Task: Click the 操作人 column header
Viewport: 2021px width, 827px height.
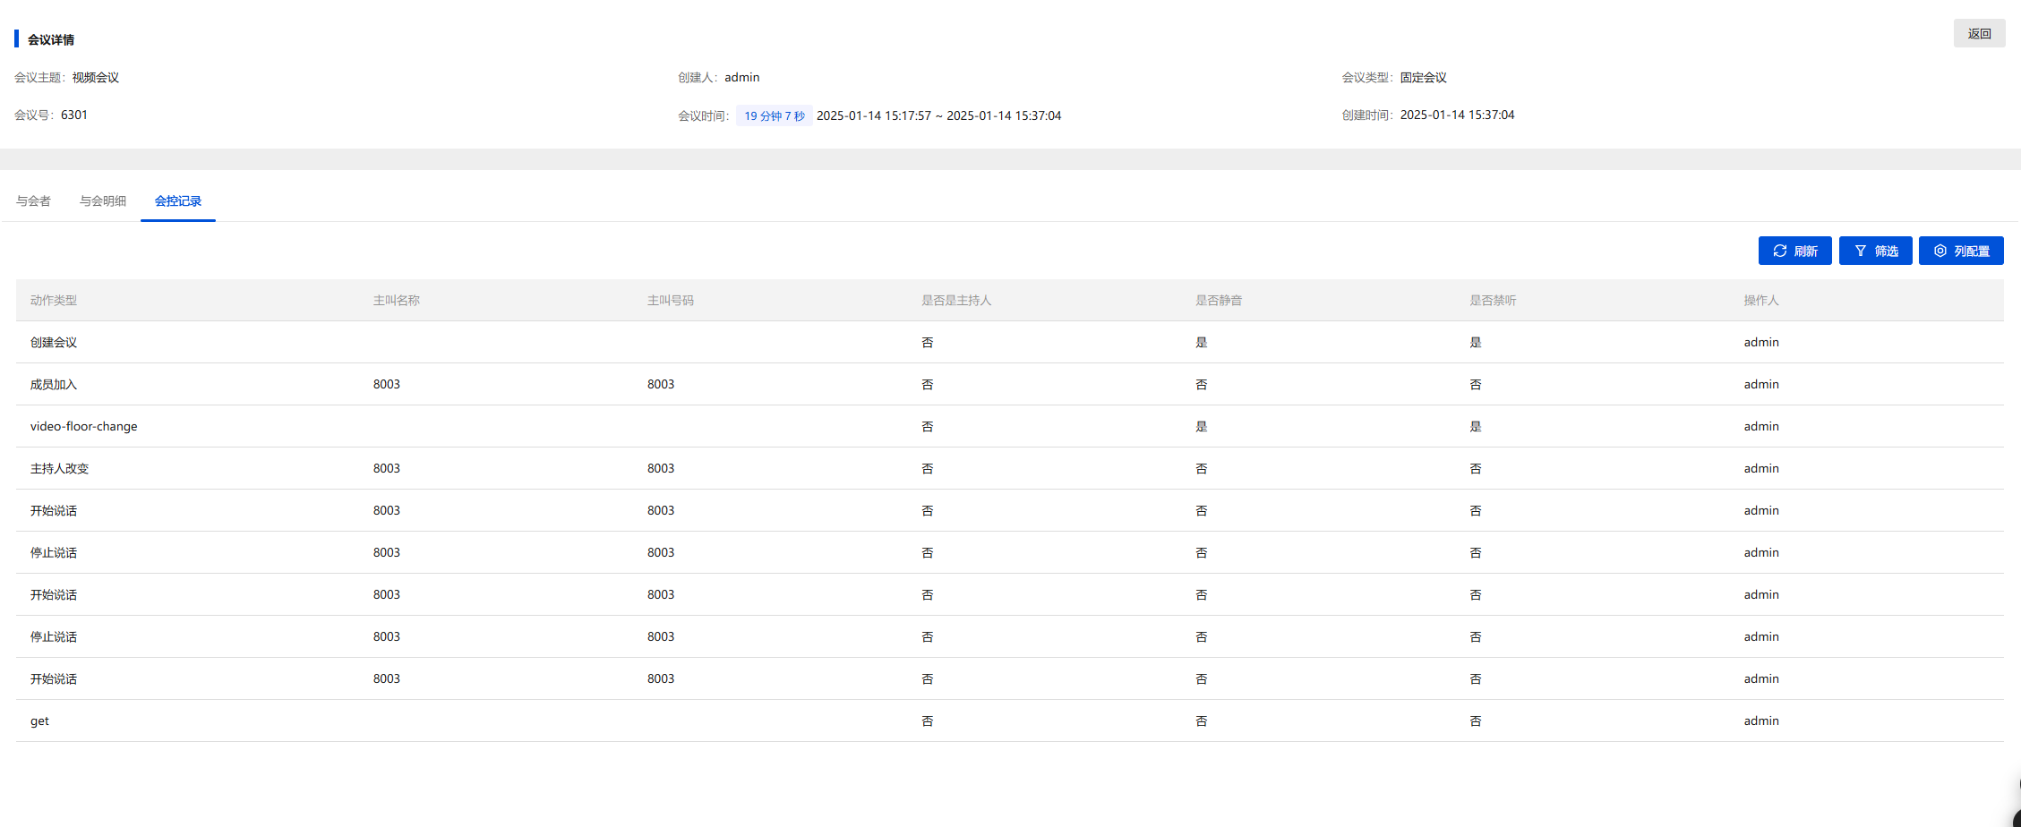Action: click(x=1761, y=301)
